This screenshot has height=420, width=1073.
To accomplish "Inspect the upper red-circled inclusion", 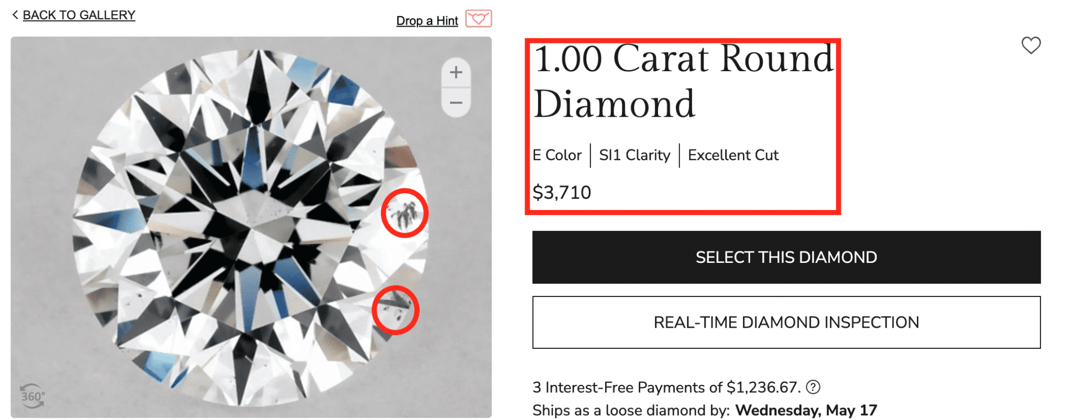I will click(404, 213).
